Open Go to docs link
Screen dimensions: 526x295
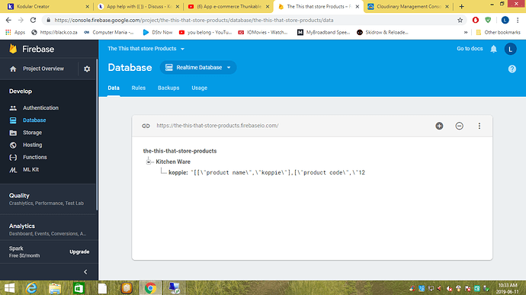coord(470,49)
